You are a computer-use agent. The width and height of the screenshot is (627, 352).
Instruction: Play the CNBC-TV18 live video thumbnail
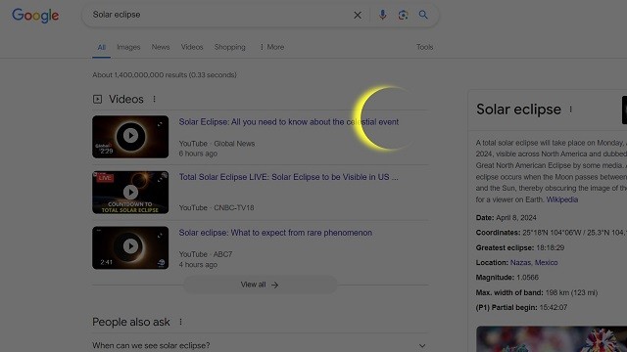coord(130,193)
